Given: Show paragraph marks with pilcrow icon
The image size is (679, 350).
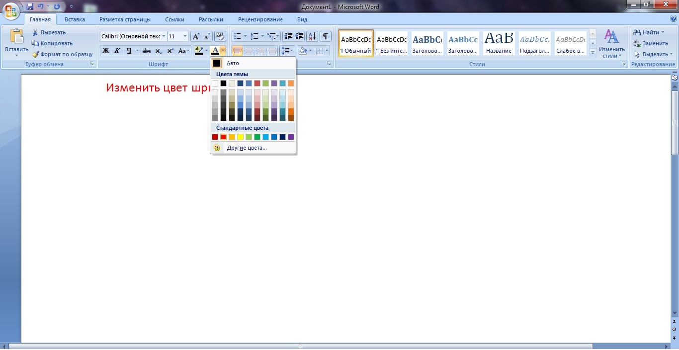Looking at the screenshot, I should (326, 36).
